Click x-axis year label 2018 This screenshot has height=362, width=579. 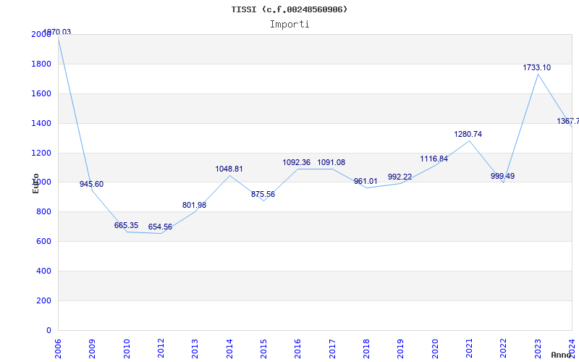(x=366, y=349)
